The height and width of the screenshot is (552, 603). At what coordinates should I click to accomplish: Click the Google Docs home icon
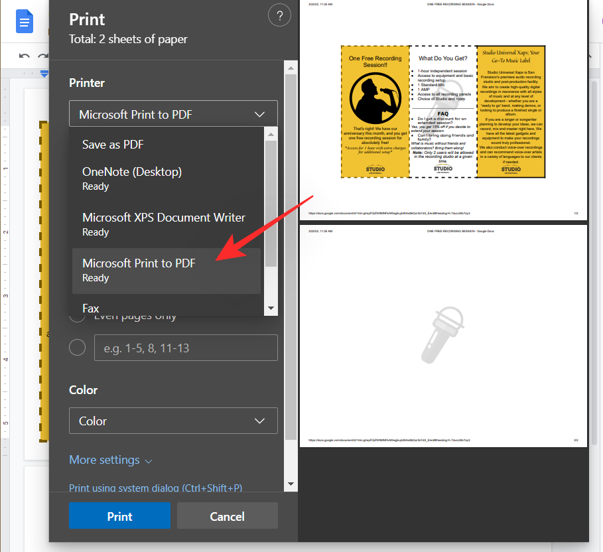coord(25,23)
